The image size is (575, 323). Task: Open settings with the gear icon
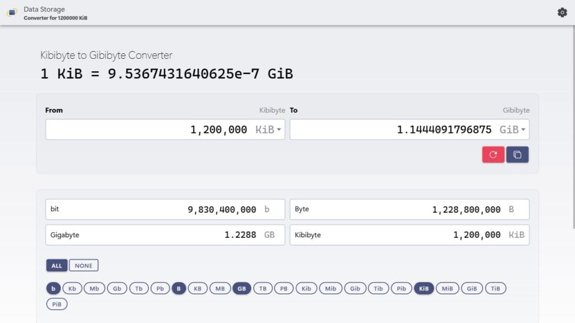click(x=562, y=12)
